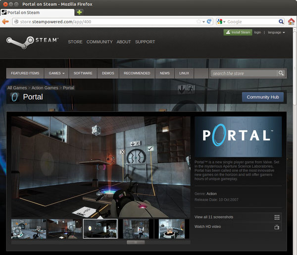This screenshot has height=255, width=297.
Task: Click the large Portal gameplay screenshot
Action: (101, 167)
